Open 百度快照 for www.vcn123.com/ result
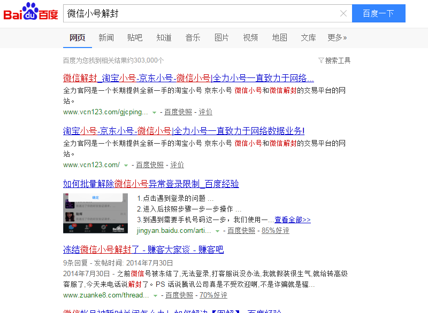The width and height of the screenshot is (428, 313). [x=150, y=165]
